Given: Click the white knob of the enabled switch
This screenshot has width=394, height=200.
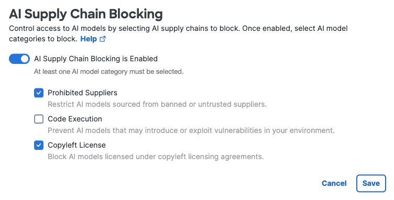Looking at the screenshot, I should click(x=25, y=59).
